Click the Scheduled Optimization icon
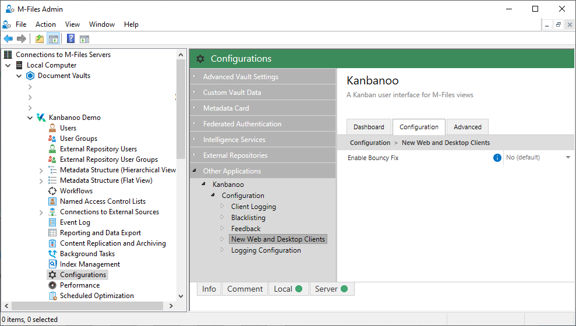 [x=52, y=296]
